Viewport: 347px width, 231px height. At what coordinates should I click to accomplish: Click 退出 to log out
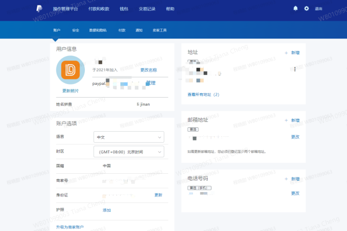click(x=318, y=9)
